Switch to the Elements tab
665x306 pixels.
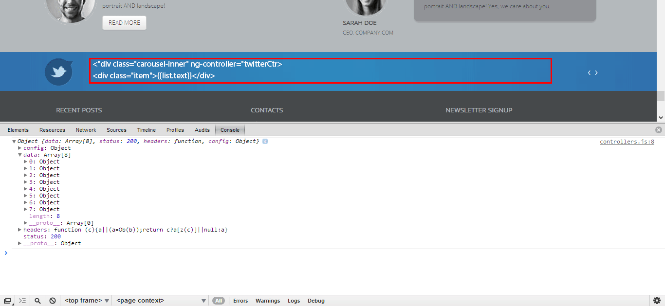[18, 130]
